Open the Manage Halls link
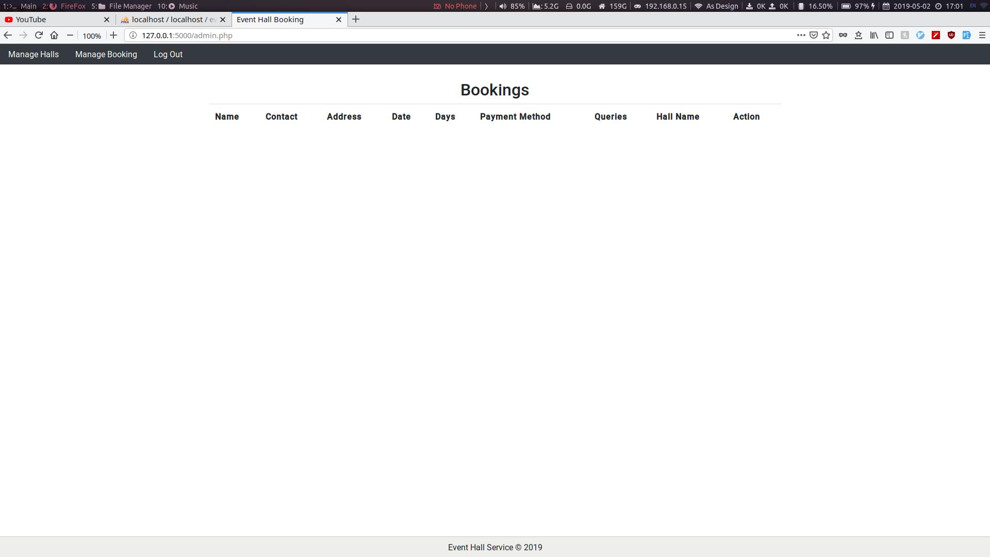Viewport: 990px width, 557px height. point(34,54)
